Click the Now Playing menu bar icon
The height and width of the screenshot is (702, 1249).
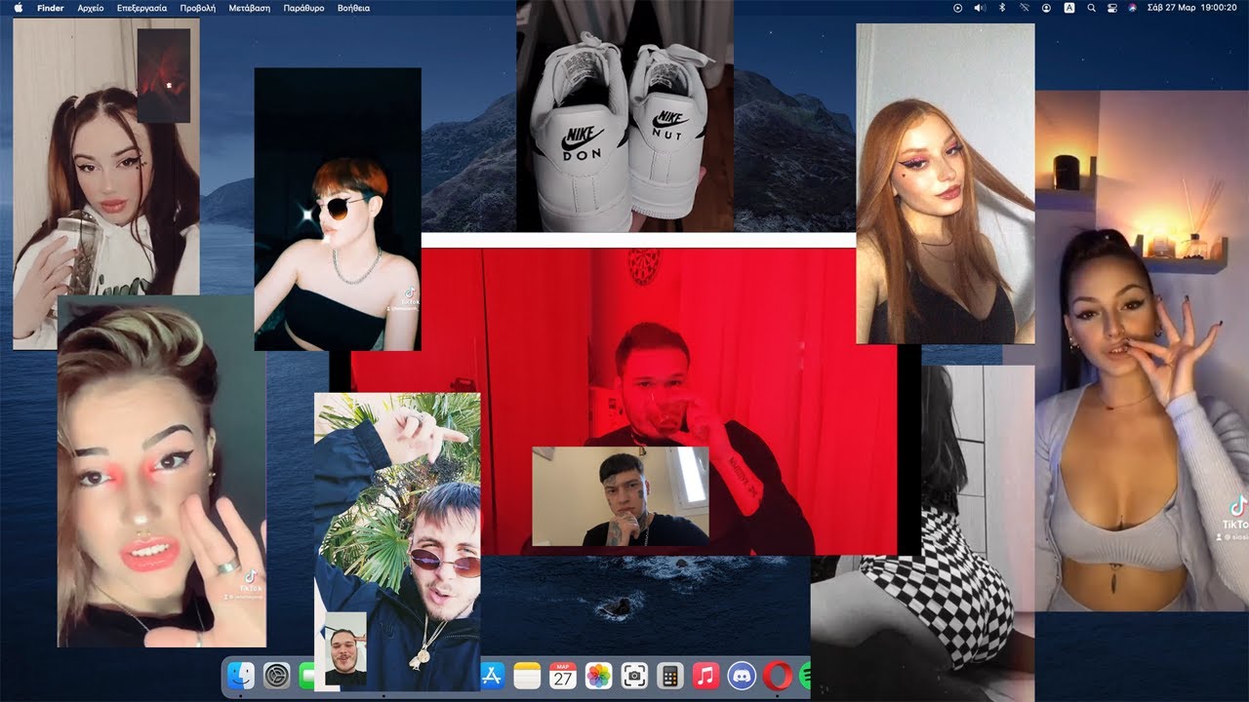tap(956, 8)
